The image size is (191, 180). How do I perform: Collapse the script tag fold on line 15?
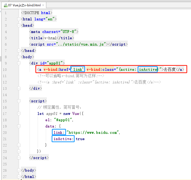point(19,101)
